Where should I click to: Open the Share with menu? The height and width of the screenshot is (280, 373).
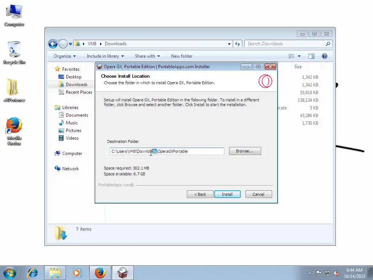[147, 56]
